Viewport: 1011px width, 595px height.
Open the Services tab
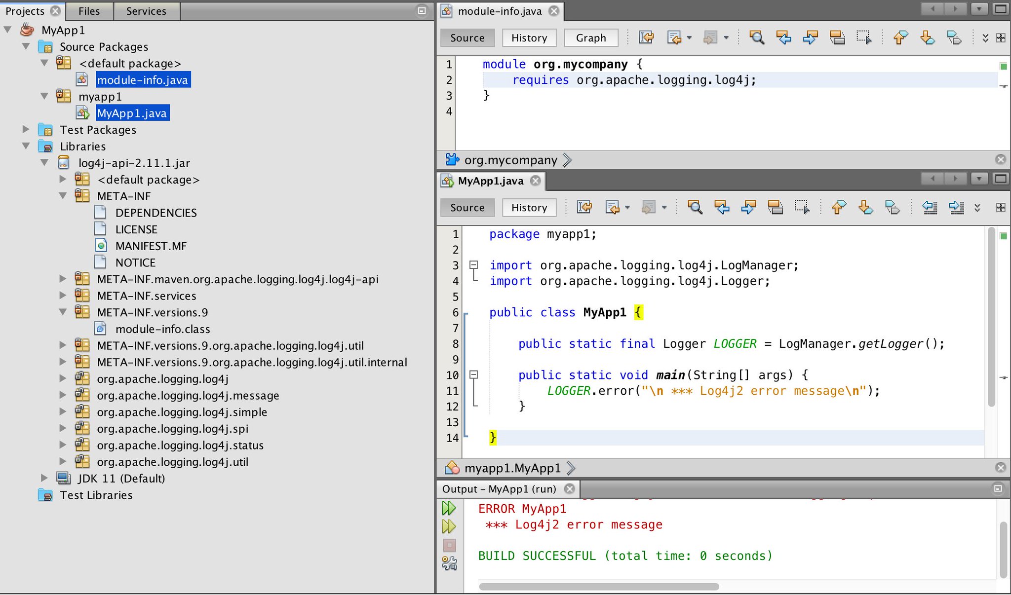click(x=146, y=11)
